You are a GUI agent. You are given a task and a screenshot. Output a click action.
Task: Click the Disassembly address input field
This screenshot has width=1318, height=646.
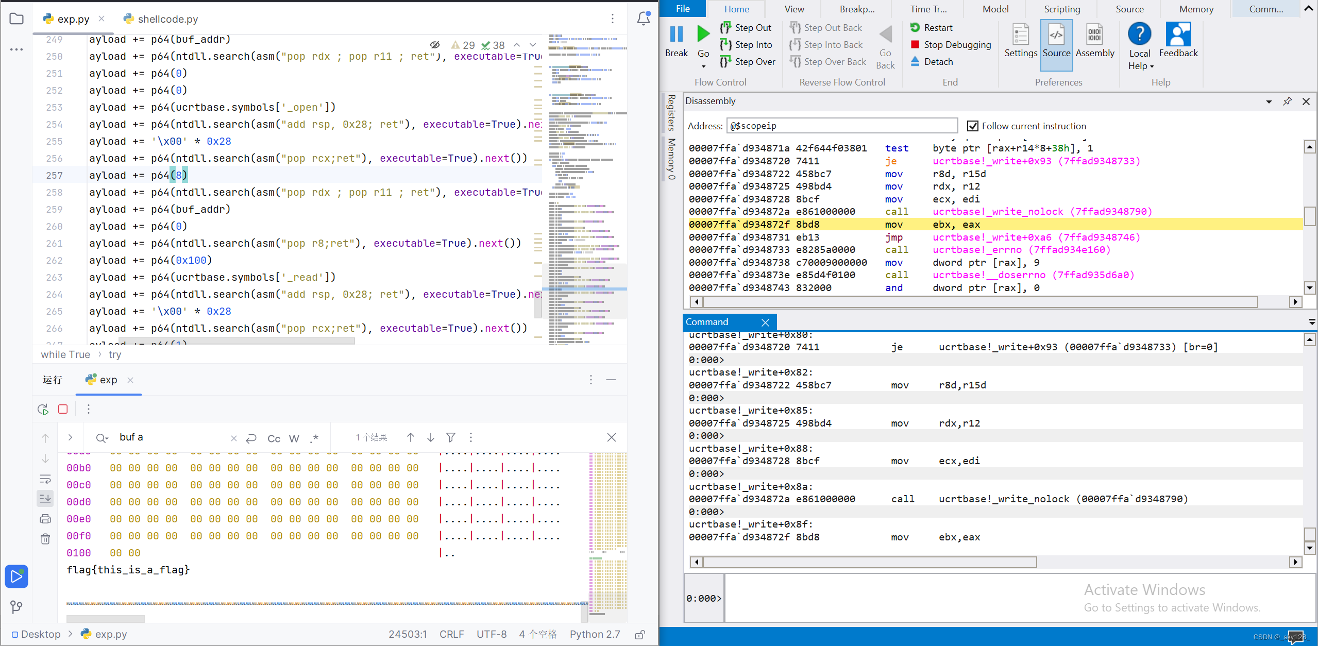(842, 126)
